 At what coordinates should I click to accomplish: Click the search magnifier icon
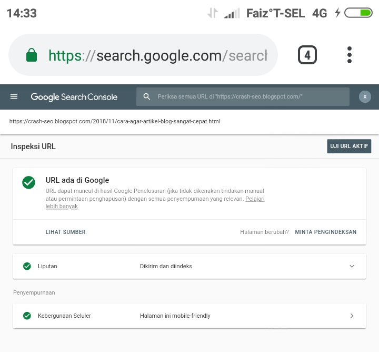tap(147, 97)
